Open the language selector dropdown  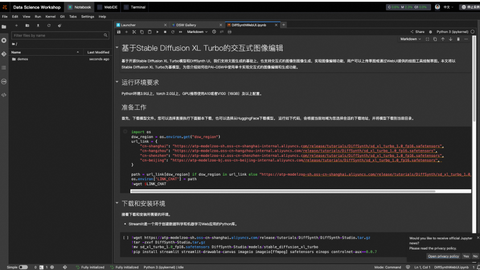[449, 7]
